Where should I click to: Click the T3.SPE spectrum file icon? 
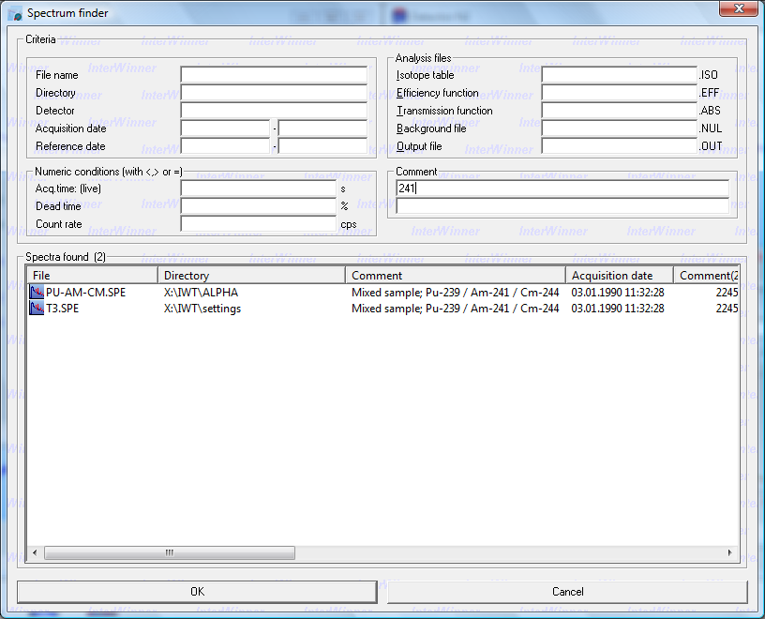point(37,309)
